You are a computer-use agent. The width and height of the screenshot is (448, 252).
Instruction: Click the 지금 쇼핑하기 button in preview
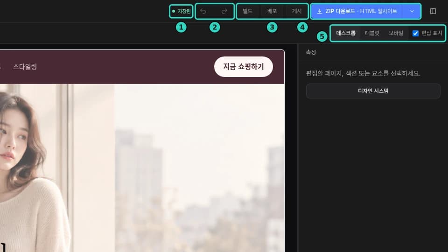point(244,67)
